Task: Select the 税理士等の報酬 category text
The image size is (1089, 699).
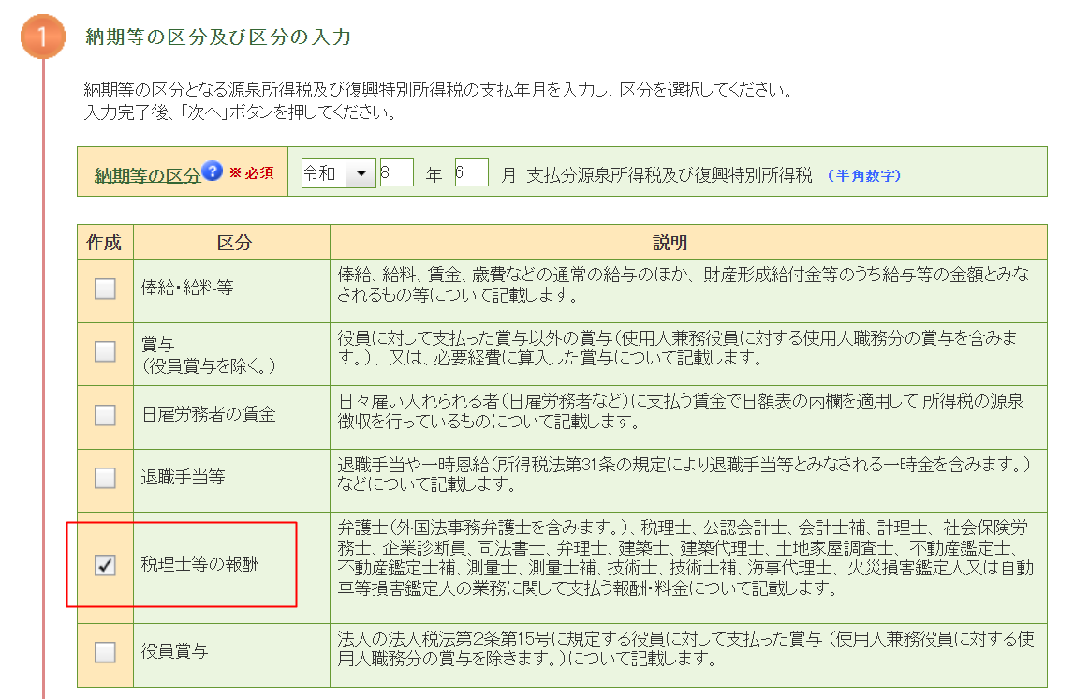Action: click(x=200, y=564)
